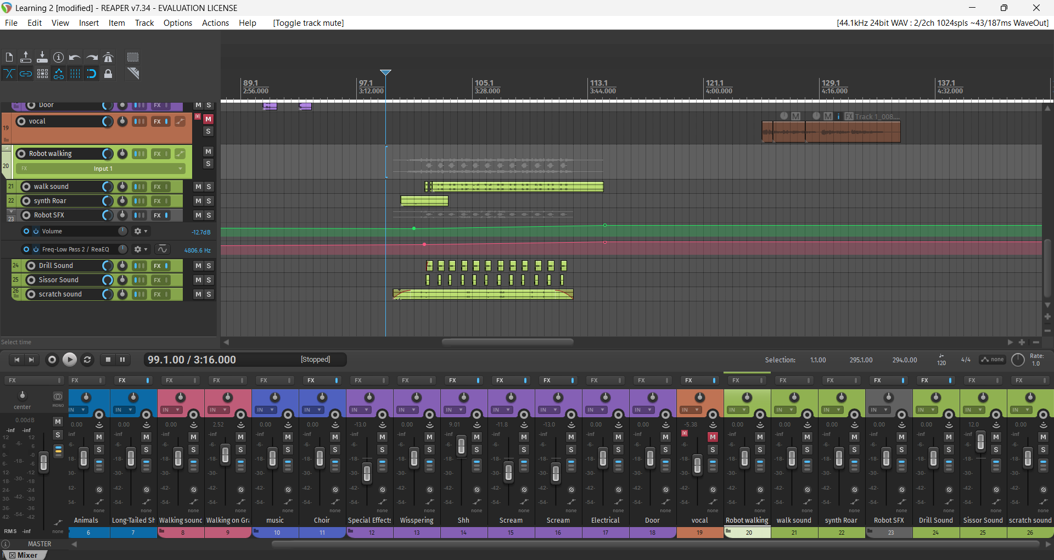Click volume fader on Special Effects strip
This screenshot has width=1054, height=560.
click(367, 472)
